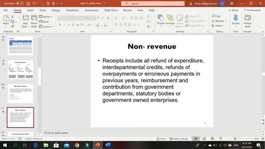The image size is (265, 149).
Task: Switch to the Design tab
Action: [x=56, y=10]
